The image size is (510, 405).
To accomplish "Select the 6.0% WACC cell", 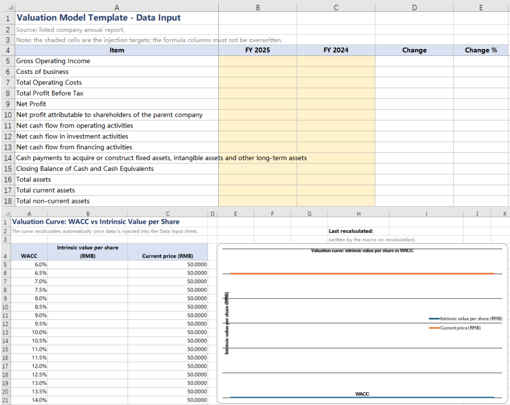I will tap(29, 264).
